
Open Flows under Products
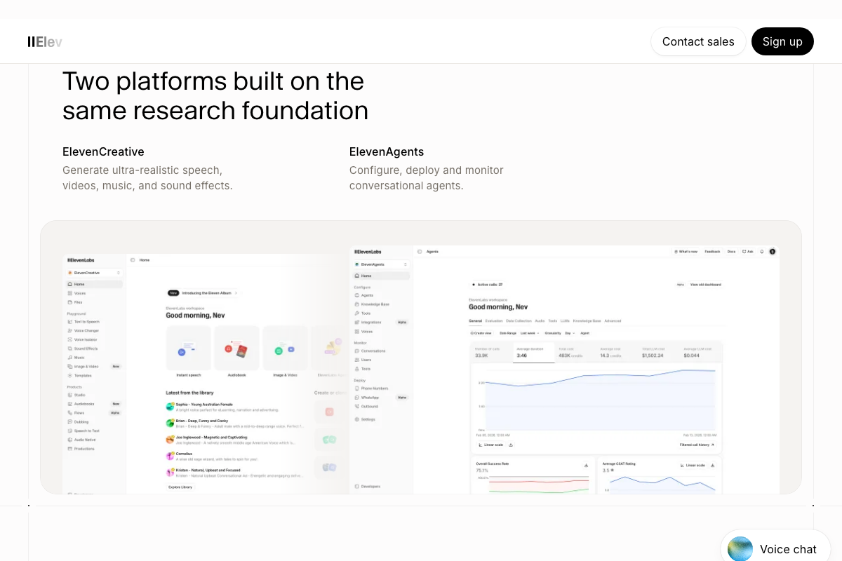94,413
